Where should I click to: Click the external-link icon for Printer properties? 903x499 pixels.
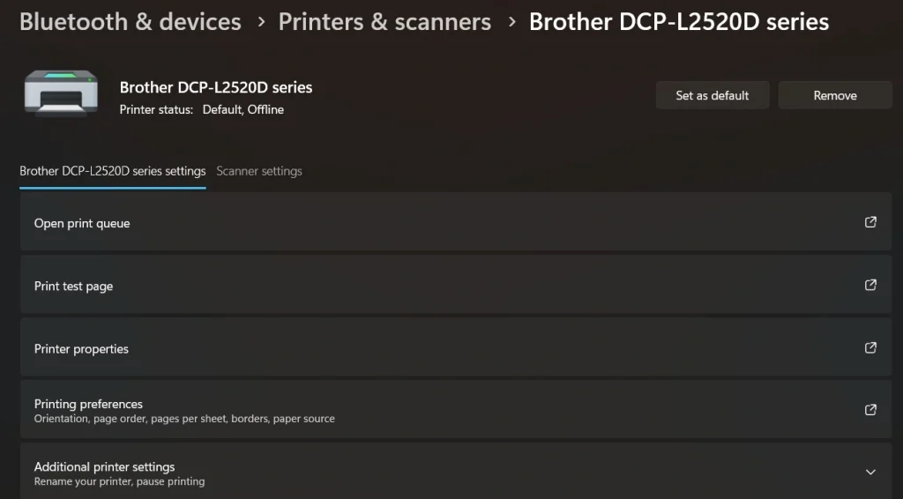(870, 347)
